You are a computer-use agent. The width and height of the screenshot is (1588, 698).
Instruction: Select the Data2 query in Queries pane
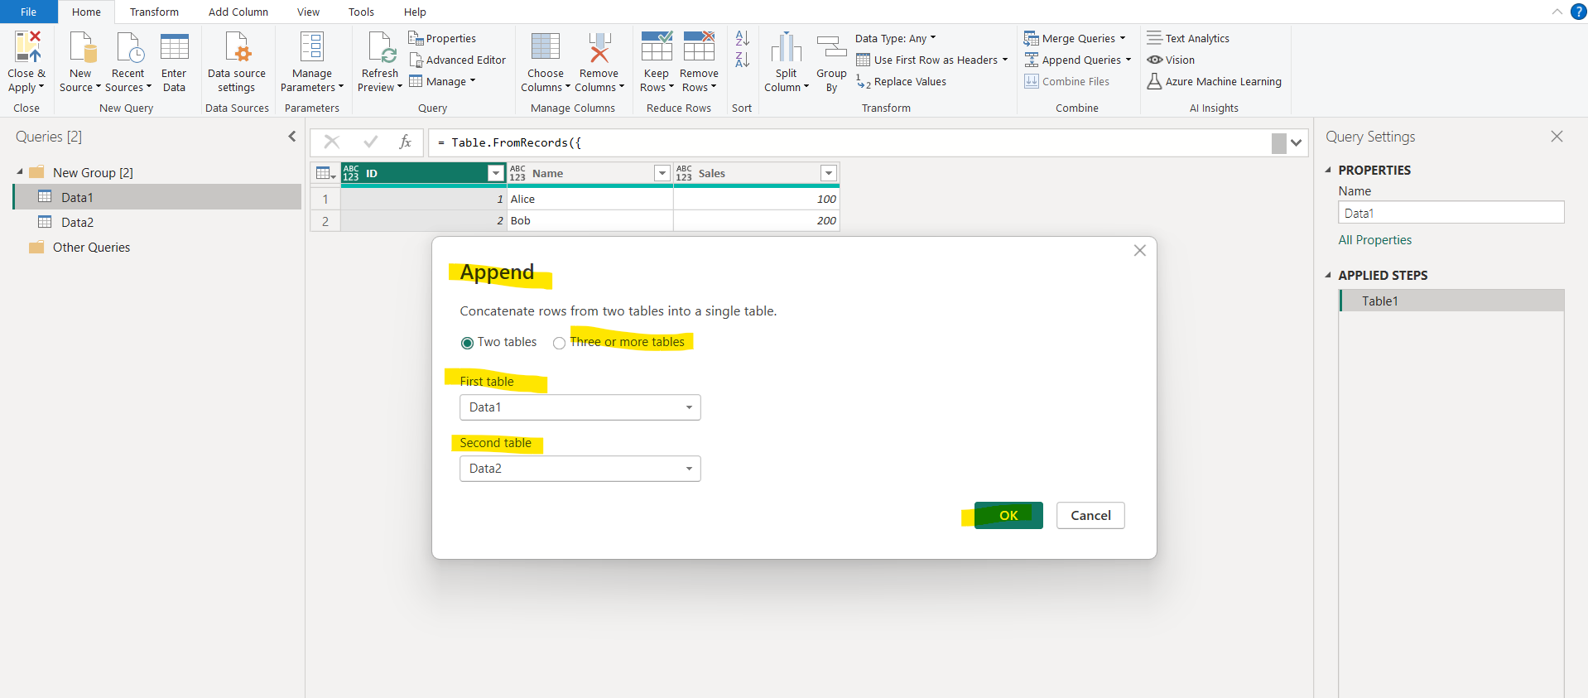[x=77, y=222]
